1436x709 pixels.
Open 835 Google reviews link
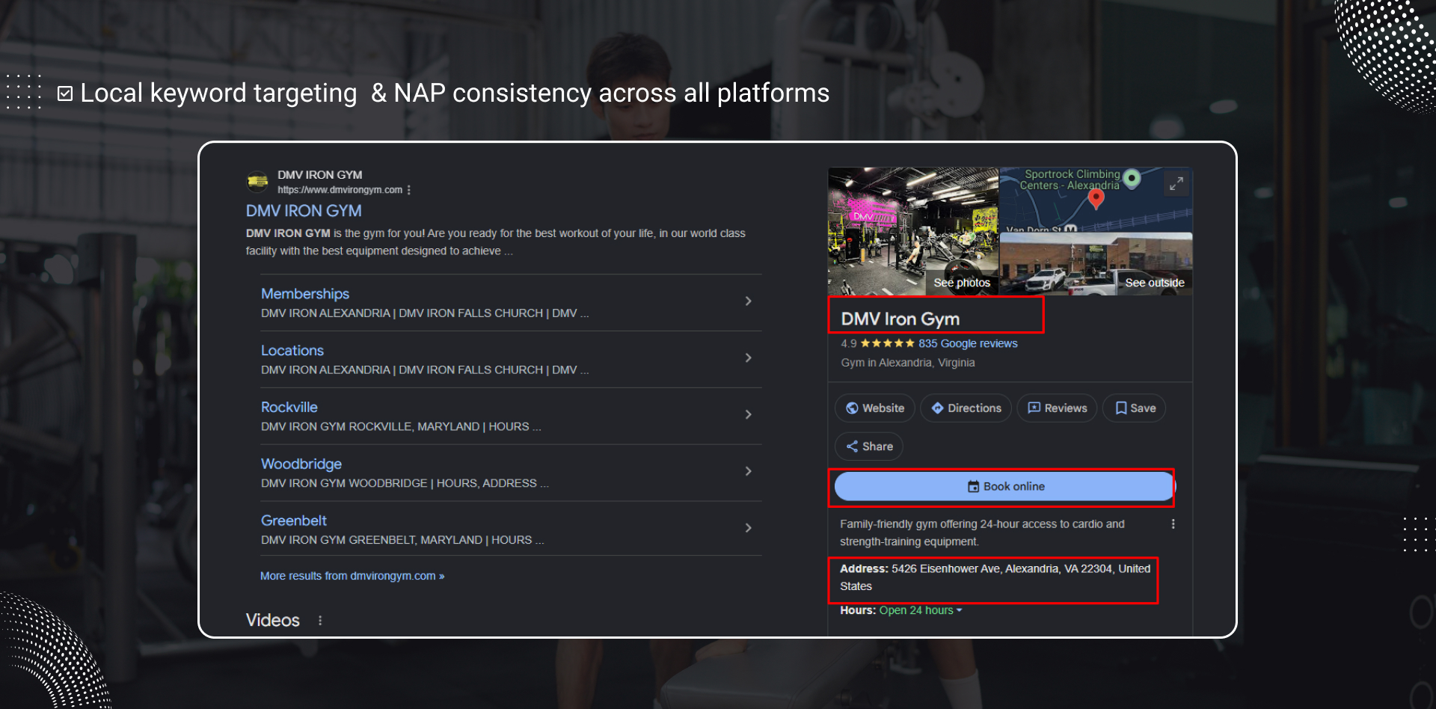(968, 343)
